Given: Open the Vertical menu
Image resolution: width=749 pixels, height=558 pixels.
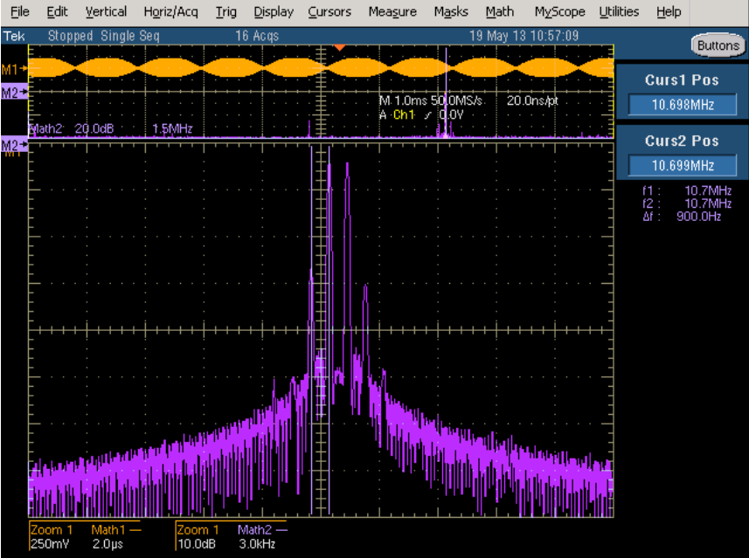Looking at the screenshot, I should 106,11.
